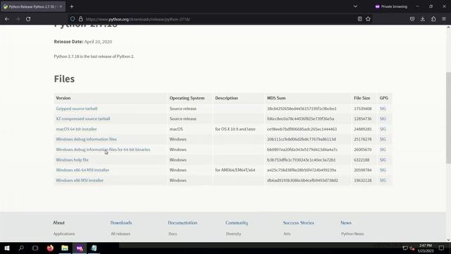
Task: Open Task View on the taskbar
Action: 35,248
